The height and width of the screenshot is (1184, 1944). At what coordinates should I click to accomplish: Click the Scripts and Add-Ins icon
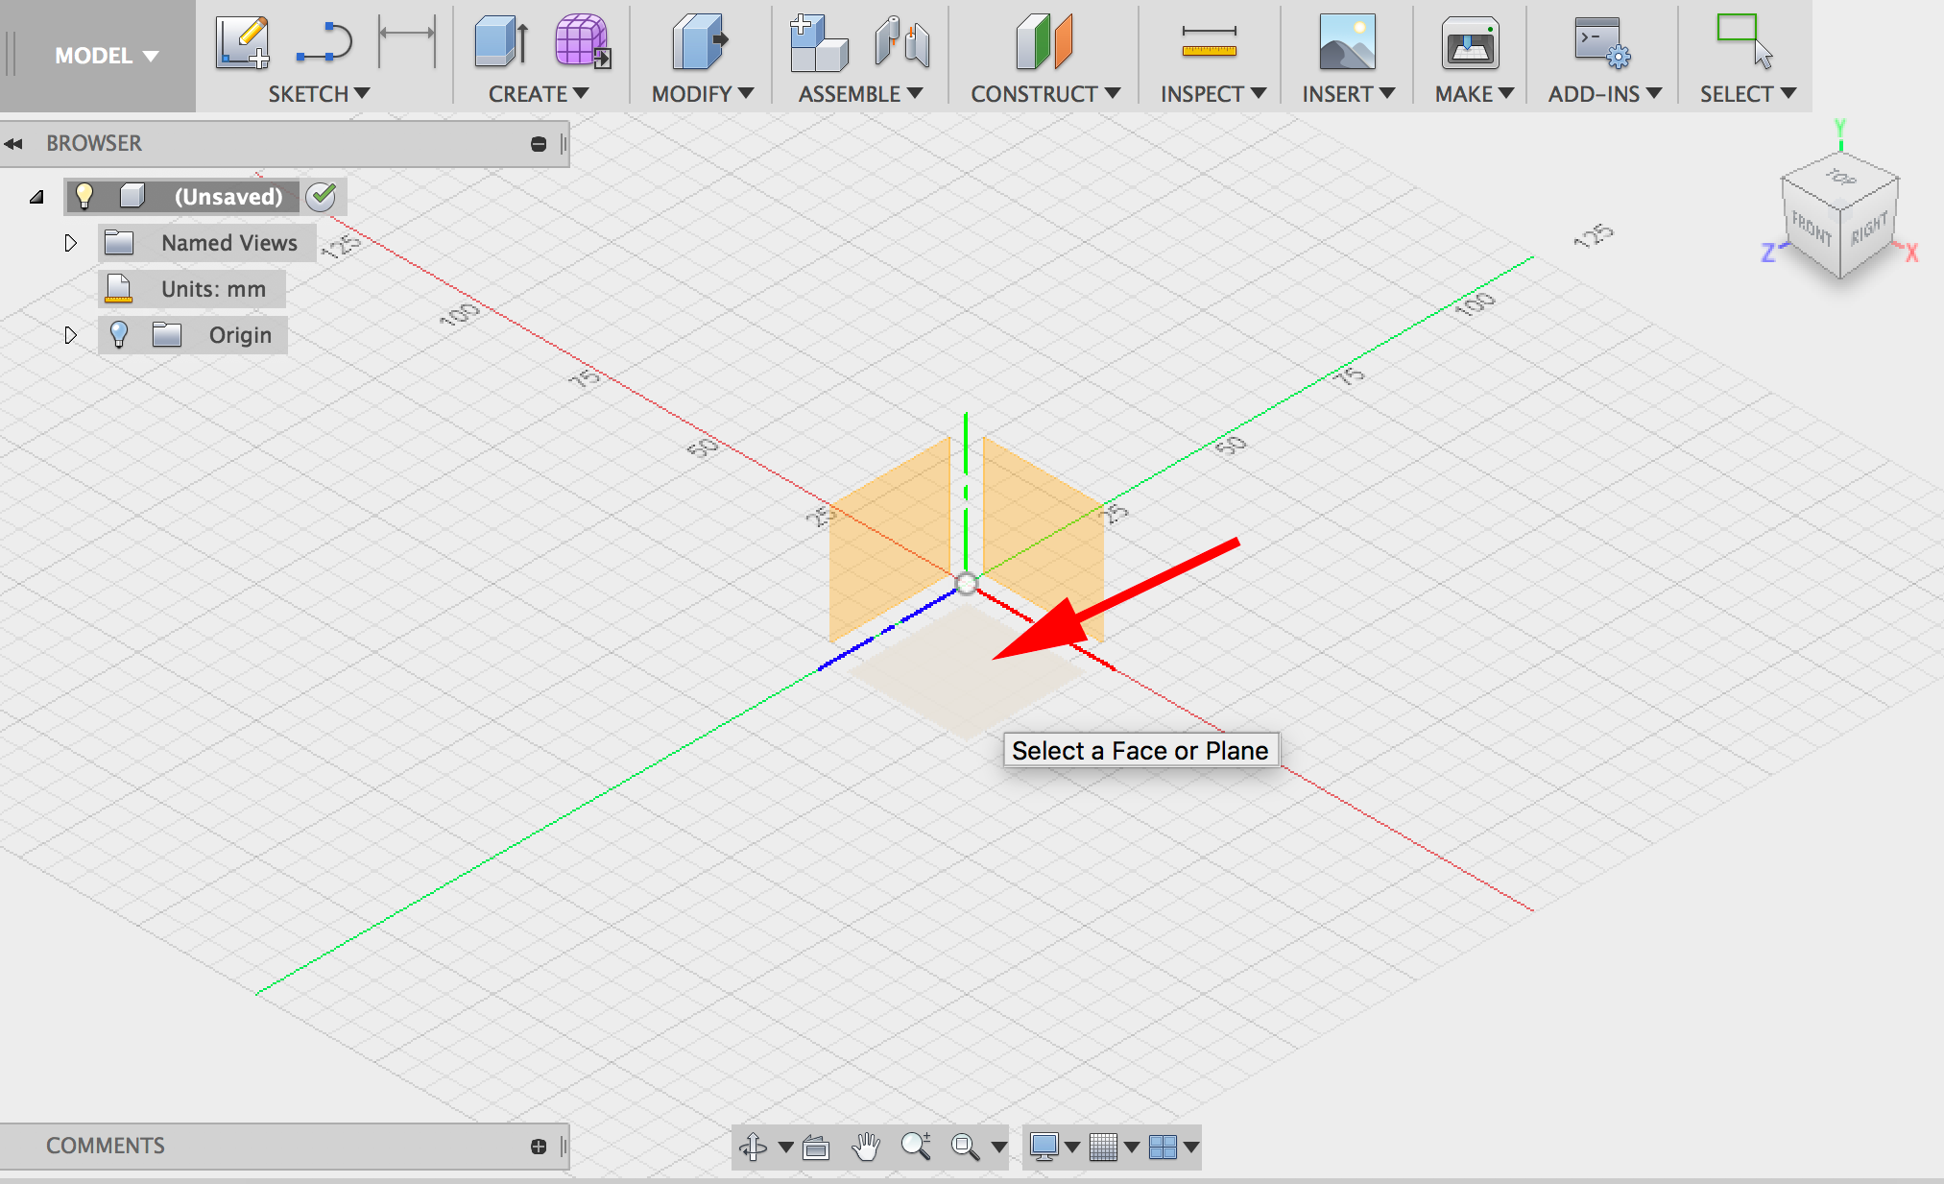click(1601, 42)
